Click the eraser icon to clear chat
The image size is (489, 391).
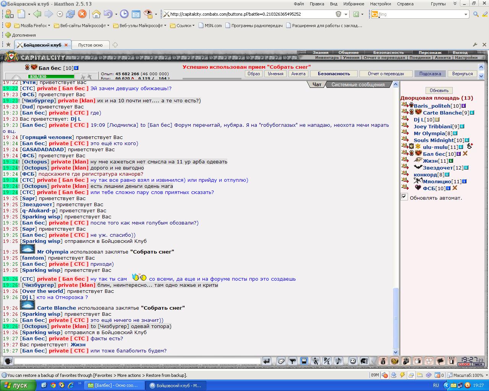[x=281, y=361]
